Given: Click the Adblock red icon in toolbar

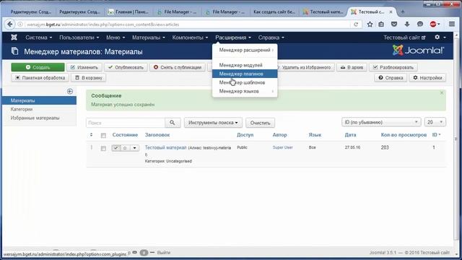Looking at the screenshot, I should (x=433, y=24).
